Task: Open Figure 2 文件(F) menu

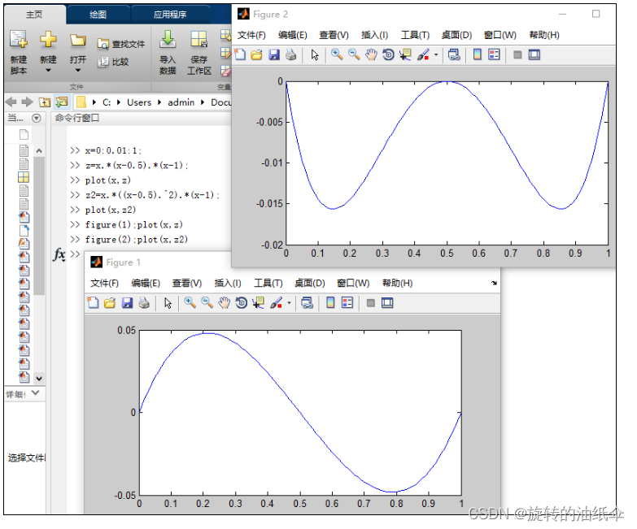Action: pos(251,35)
